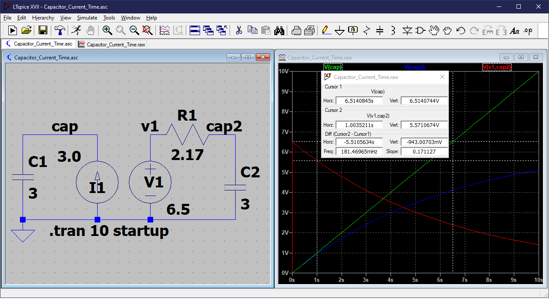Viewport: 549px width, 301px height.
Task: Click the R1 resistor label
Action: coord(187,115)
